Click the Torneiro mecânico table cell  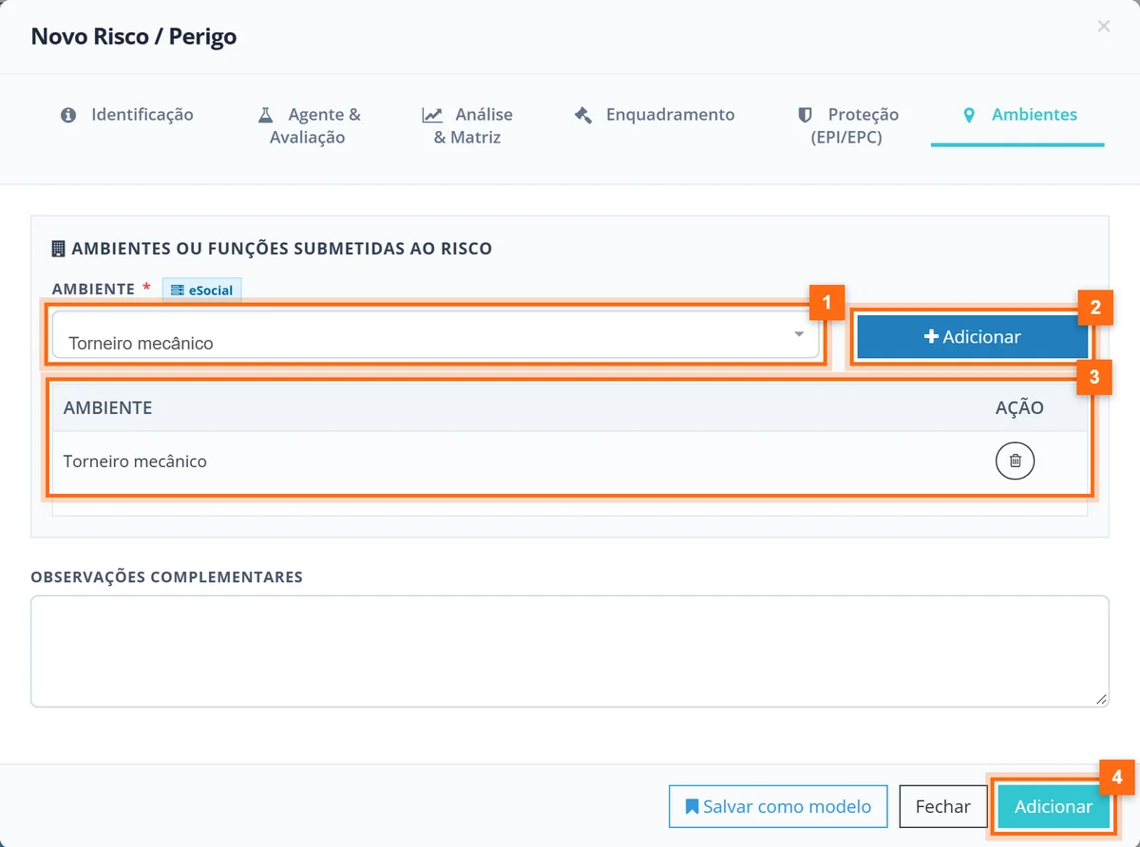pos(135,461)
